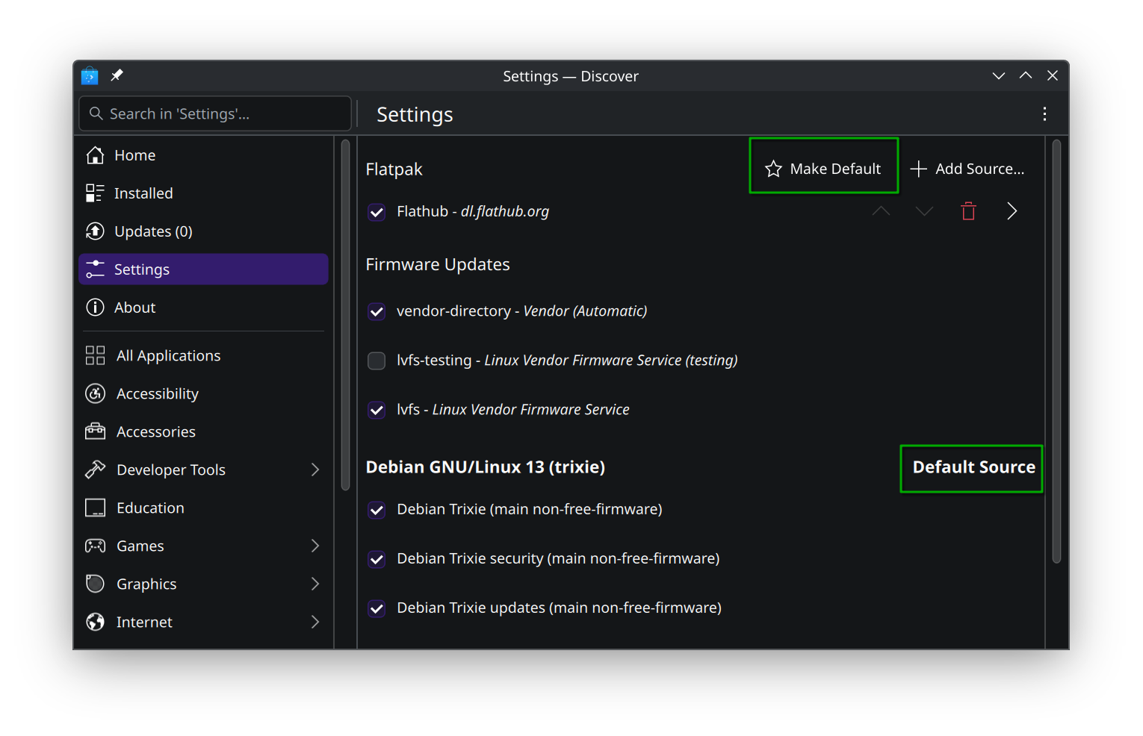The image size is (1143, 736).
Task: Open the Accessories category label
Action: [156, 431]
